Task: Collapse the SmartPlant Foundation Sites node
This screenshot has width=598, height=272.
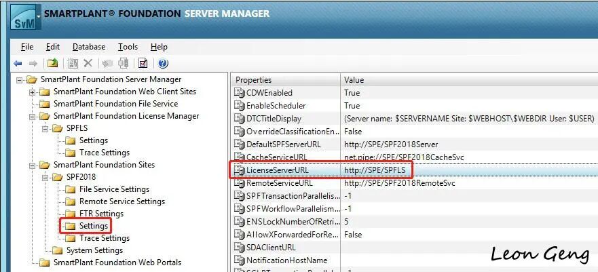Action: pos(32,165)
